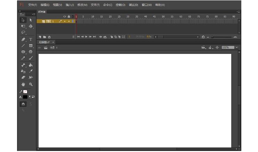258x152 pixels.
Task: Toggle lock for all layers
Action: (x=68, y=16)
